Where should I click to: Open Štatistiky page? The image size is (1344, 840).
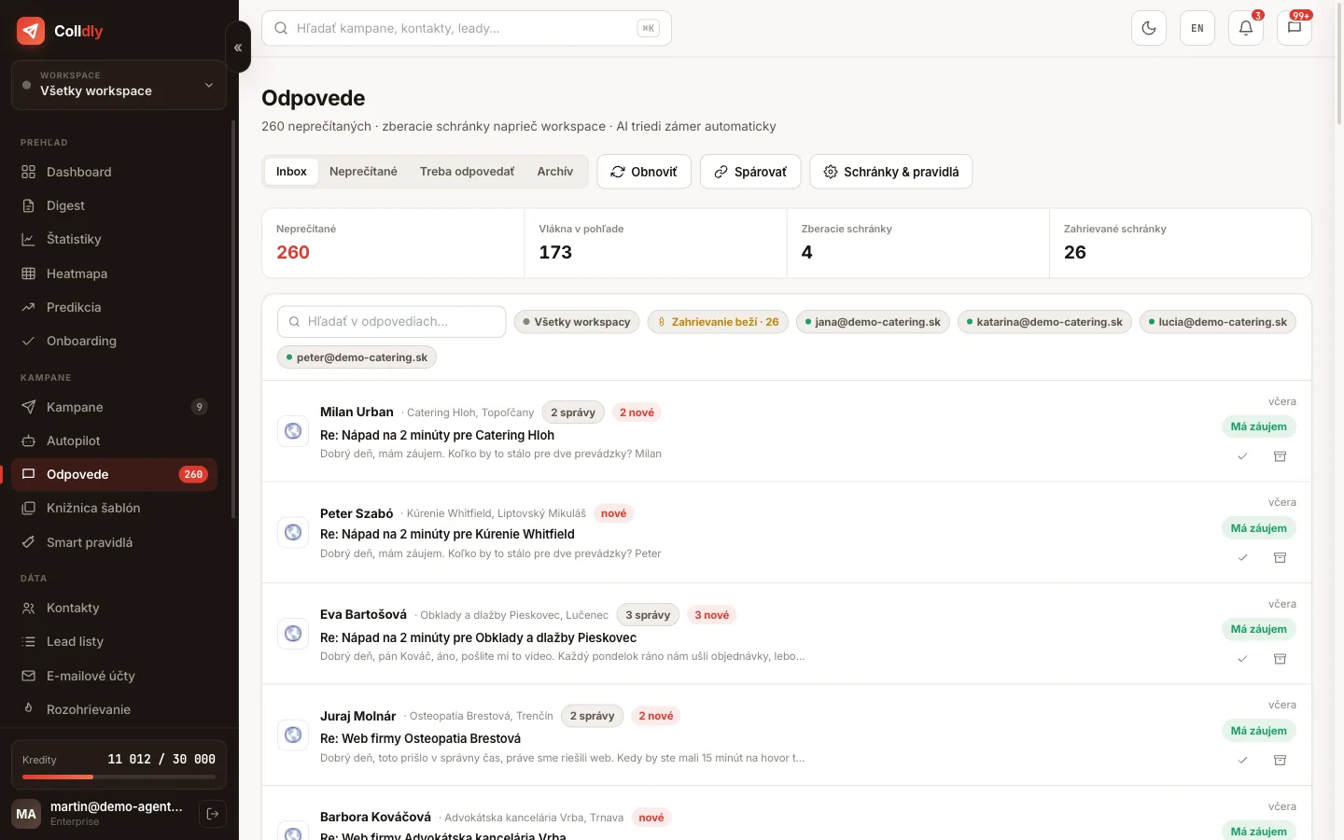(114, 239)
